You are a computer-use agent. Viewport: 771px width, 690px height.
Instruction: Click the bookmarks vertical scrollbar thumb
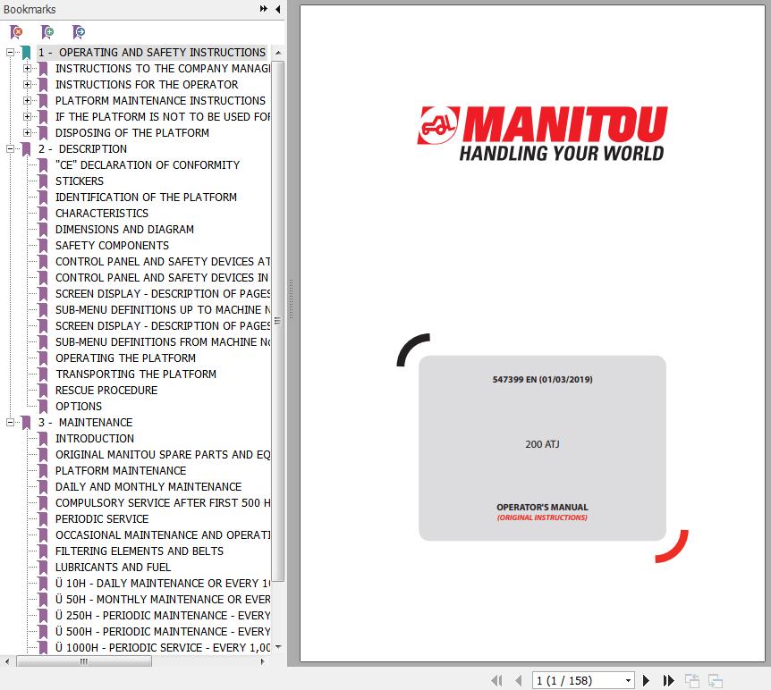click(278, 321)
